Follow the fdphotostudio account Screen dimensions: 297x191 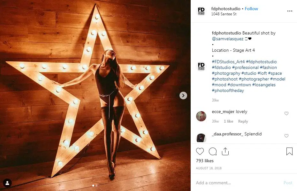(x=251, y=9)
